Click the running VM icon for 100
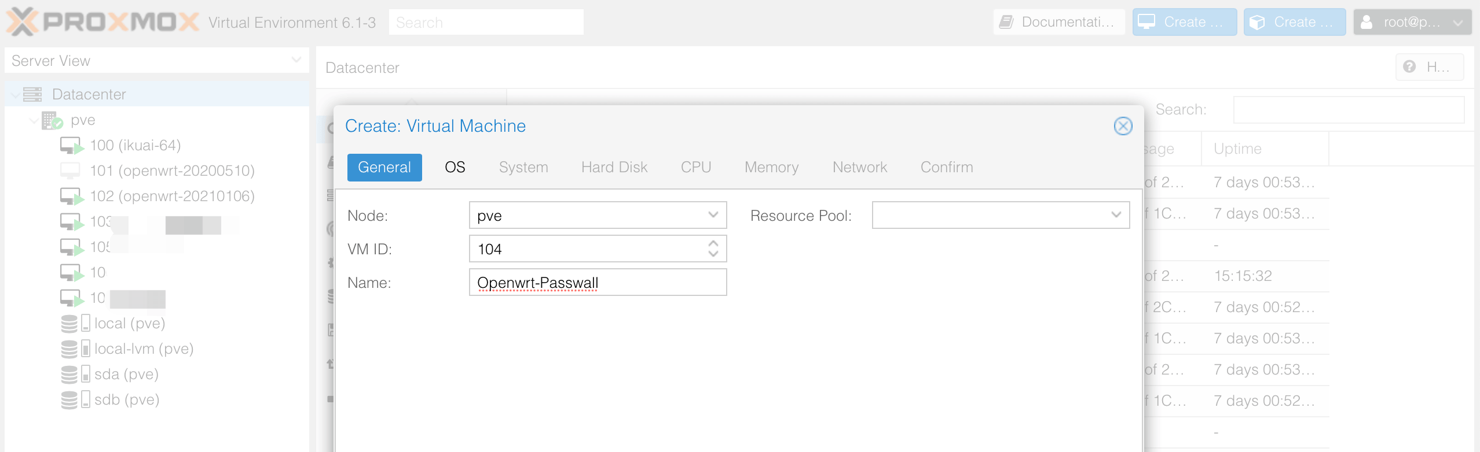This screenshot has width=1480, height=452. (x=72, y=146)
